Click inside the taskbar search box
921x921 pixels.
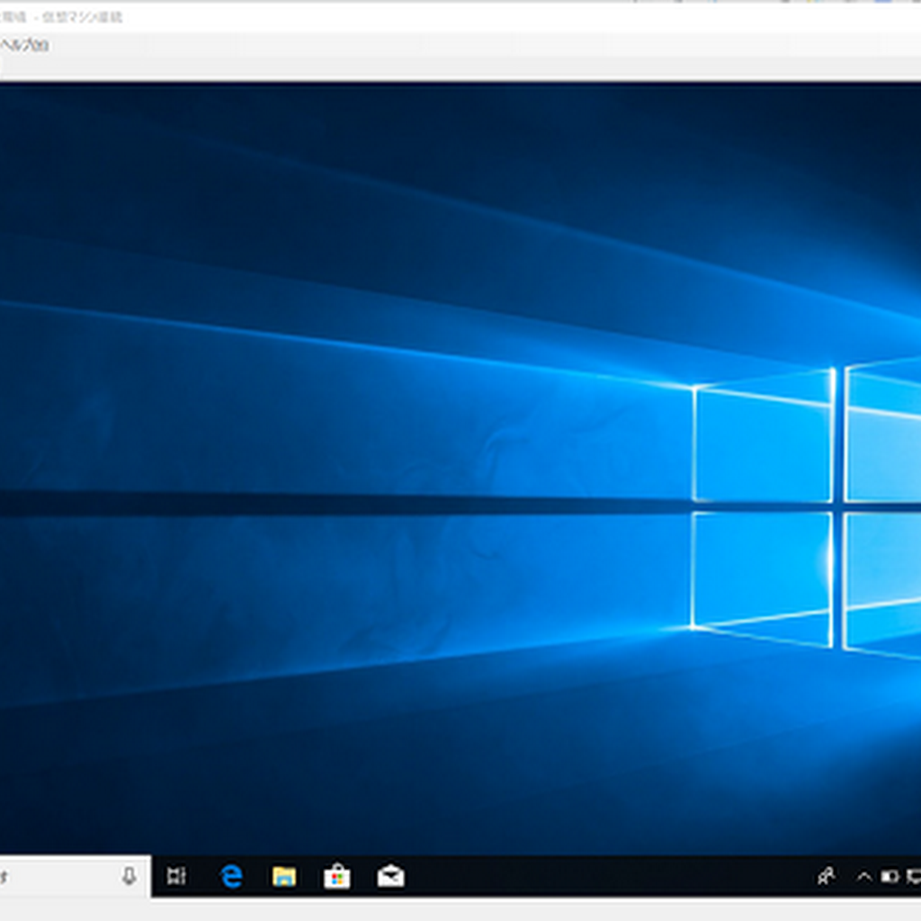click(75, 876)
